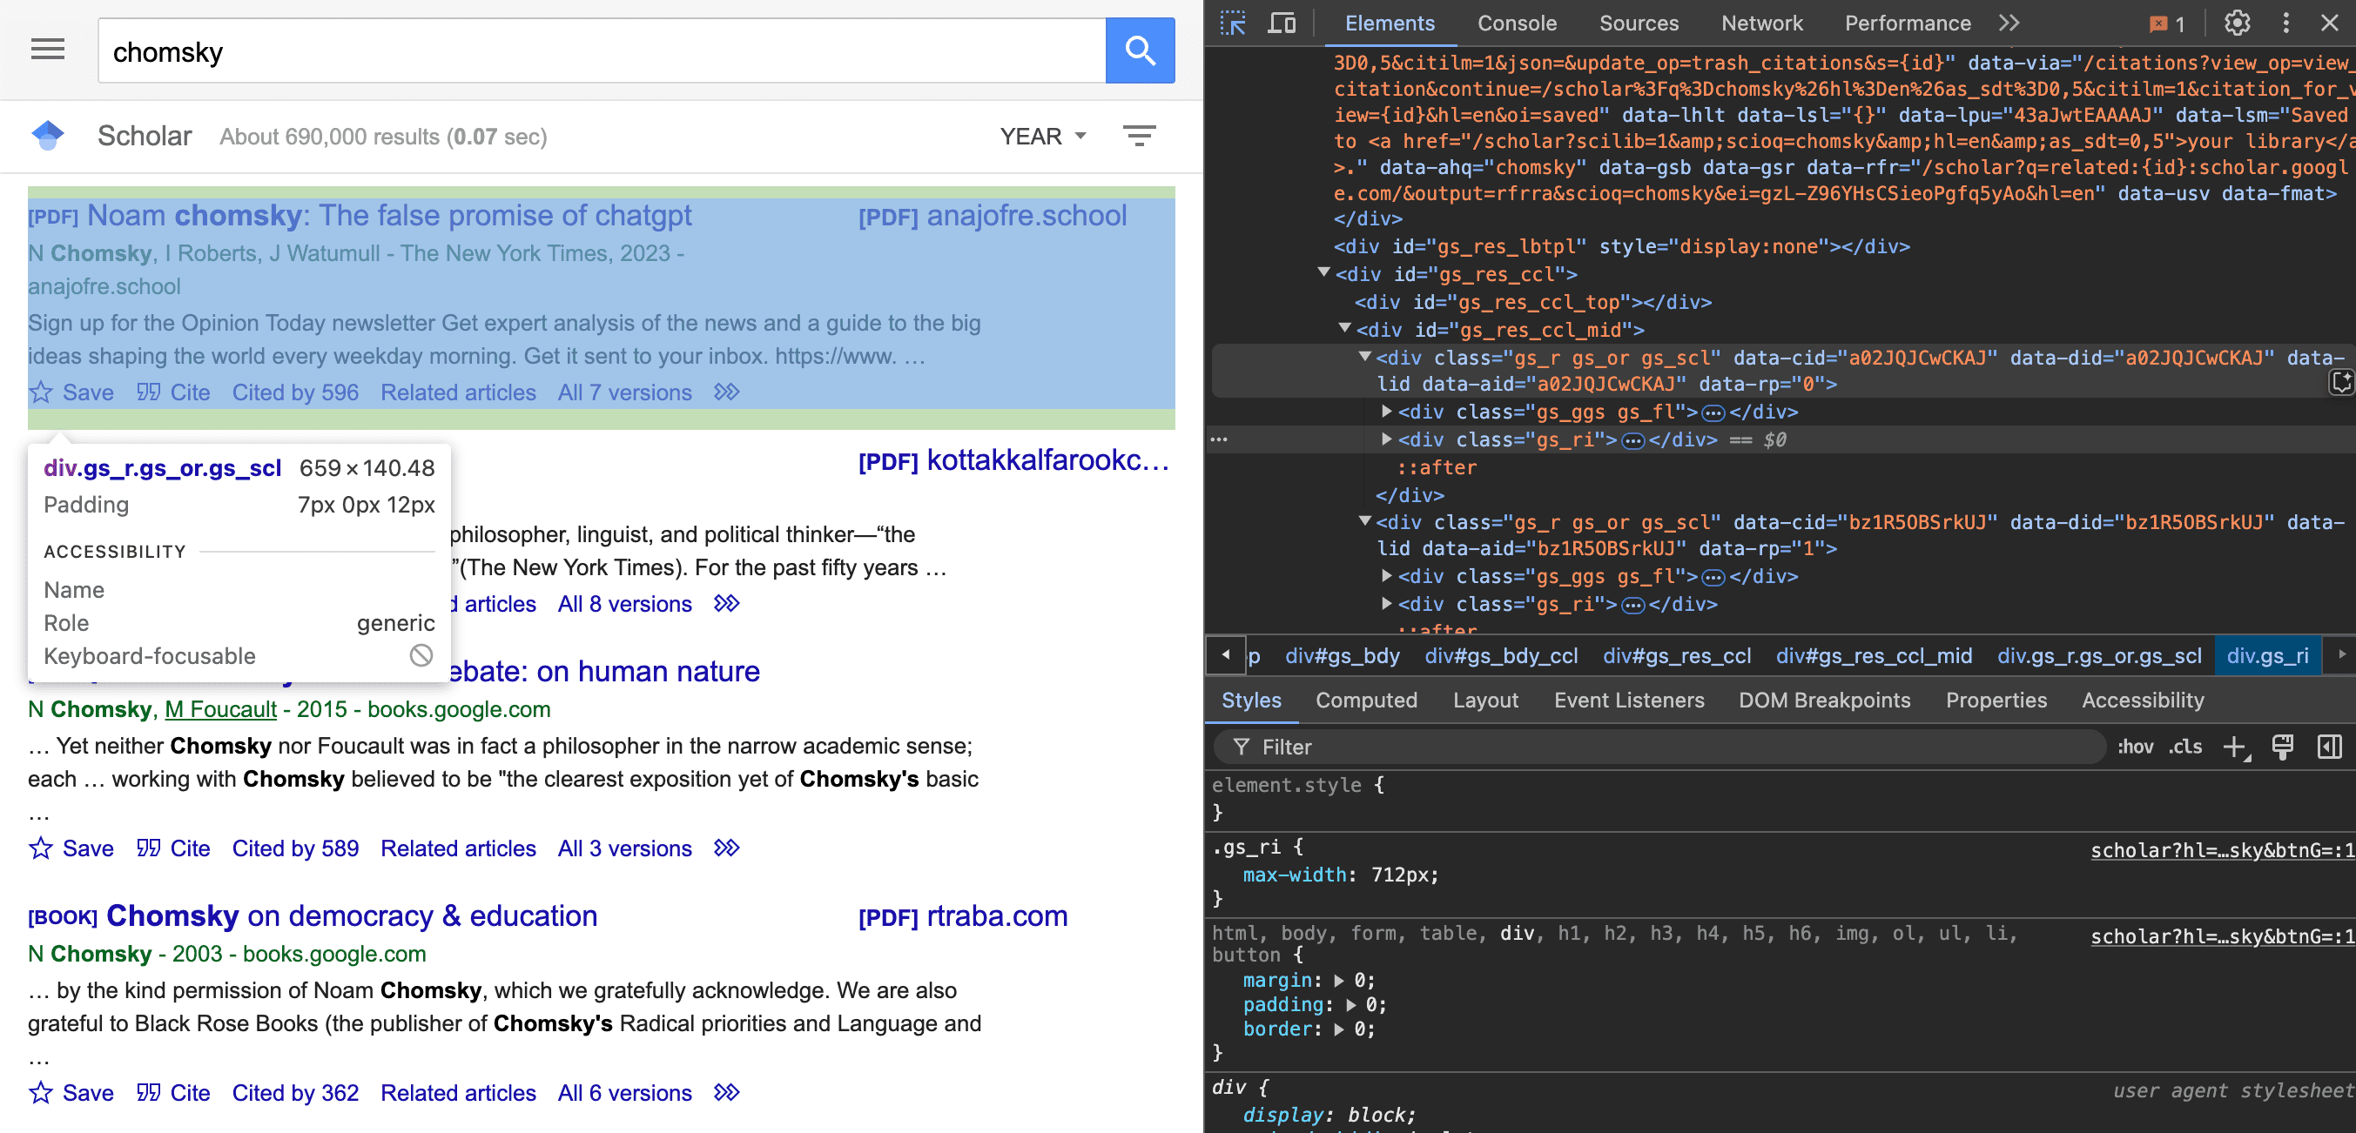The image size is (2356, 1133).
Task: Expand the margin shorthand property triangle
Action: click(1340, 981)
